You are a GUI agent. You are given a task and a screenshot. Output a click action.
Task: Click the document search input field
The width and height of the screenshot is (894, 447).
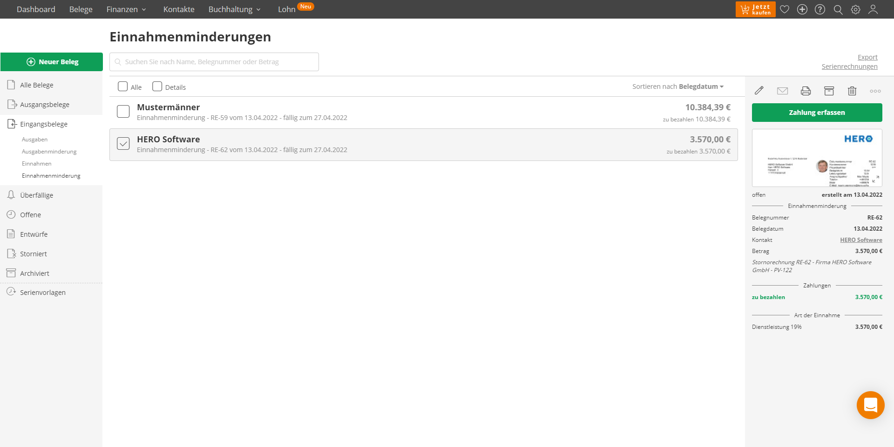tap(214, 62)
